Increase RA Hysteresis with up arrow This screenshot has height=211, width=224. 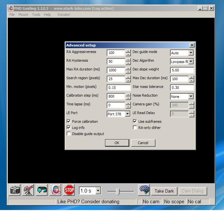click(128, 60)
